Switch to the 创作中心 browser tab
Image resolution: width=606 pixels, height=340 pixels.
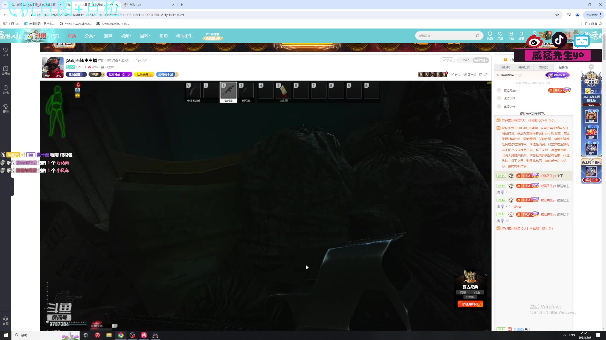coord(149,5)
